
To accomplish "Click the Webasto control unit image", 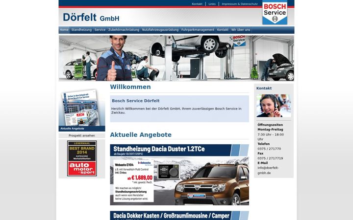I will pos(169,171).
